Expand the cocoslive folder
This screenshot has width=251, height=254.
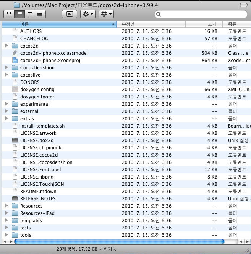[6, 75]
